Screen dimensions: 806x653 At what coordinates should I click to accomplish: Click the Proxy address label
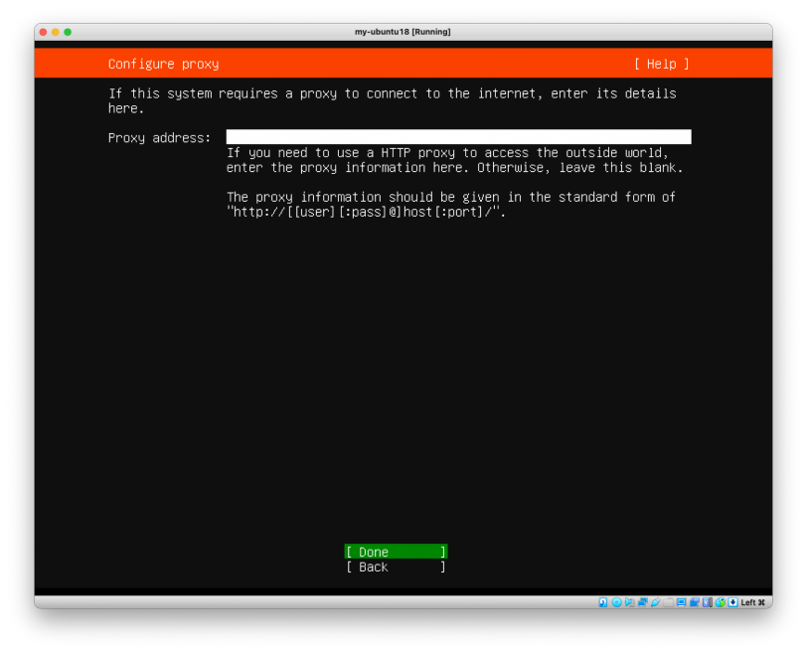159,138
